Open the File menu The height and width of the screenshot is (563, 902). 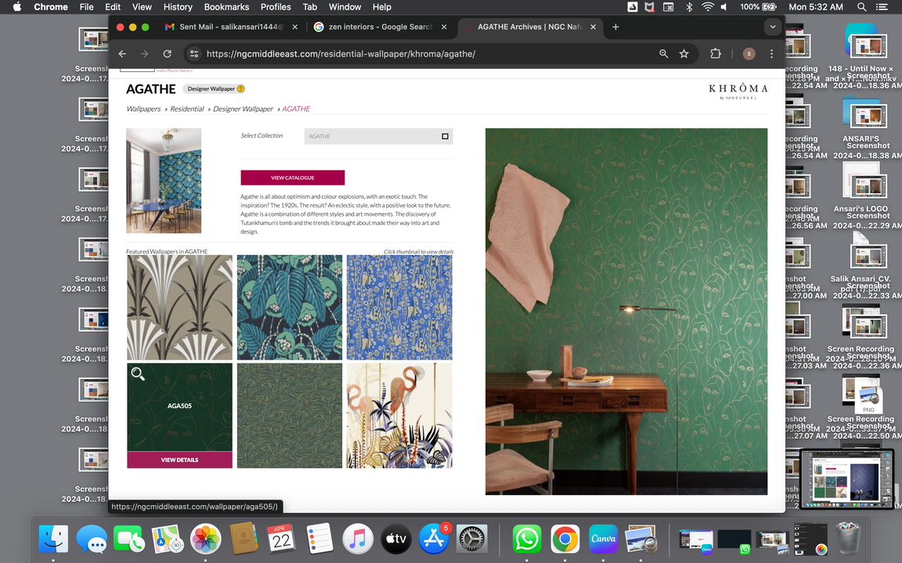(86, 7)
